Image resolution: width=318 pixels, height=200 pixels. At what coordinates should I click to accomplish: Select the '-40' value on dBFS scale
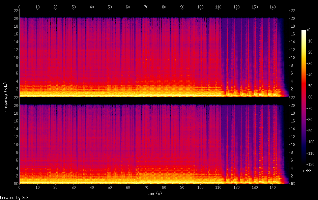click(x=309, y=75)
